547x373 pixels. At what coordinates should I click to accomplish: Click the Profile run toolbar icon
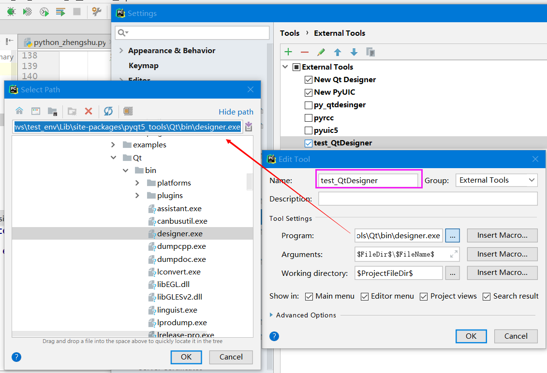click(x=44, y=12)
